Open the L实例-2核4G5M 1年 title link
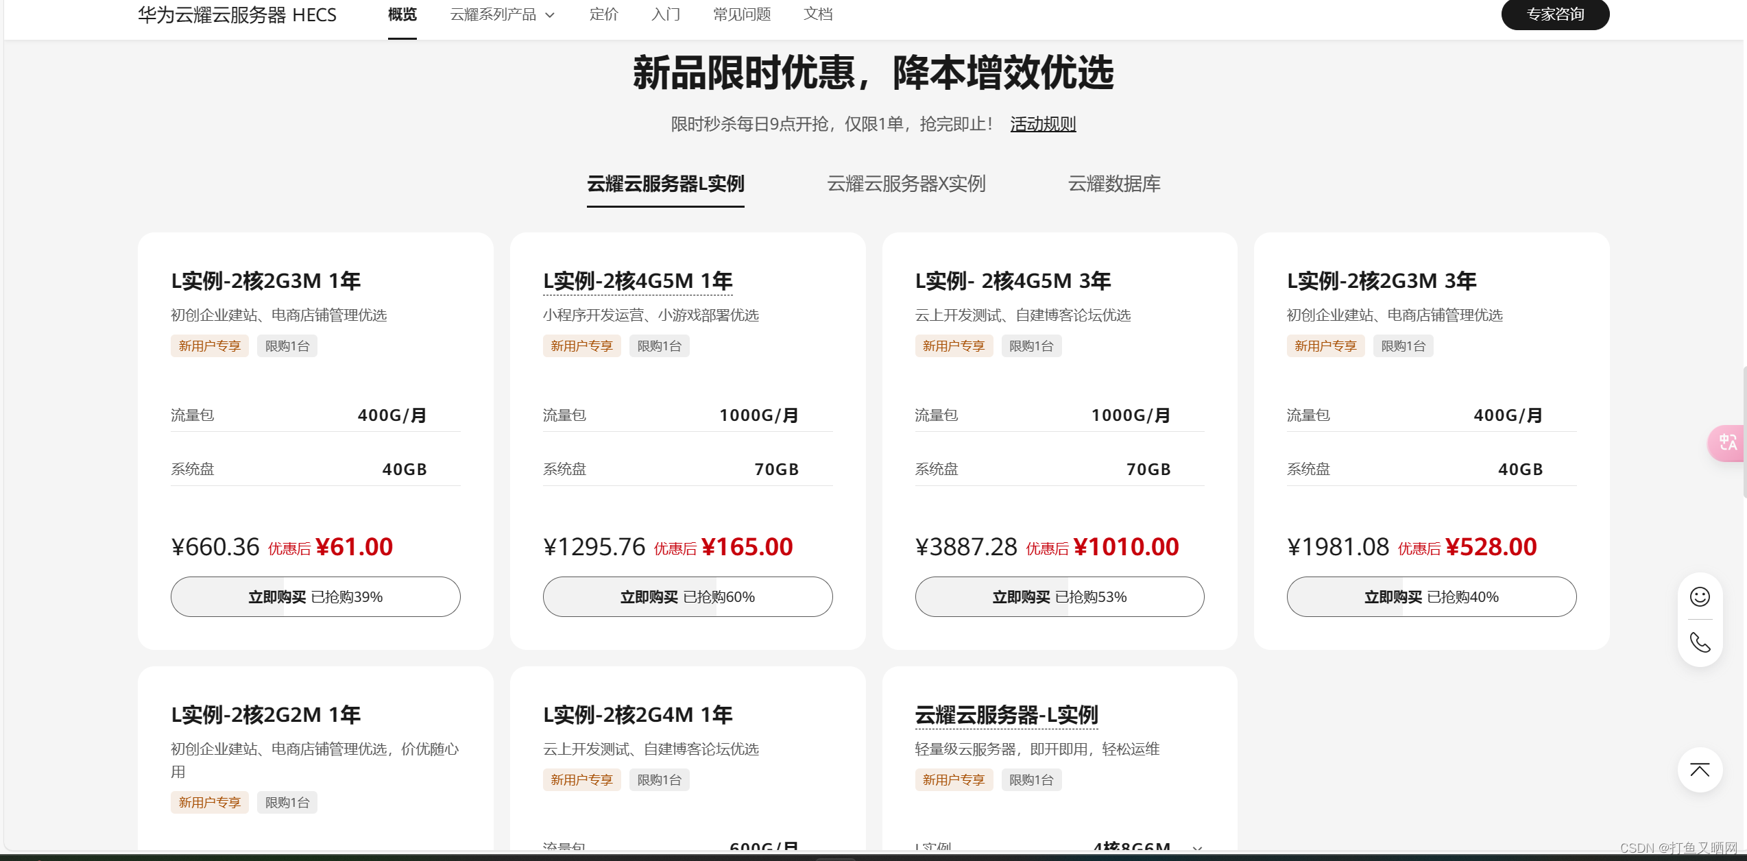Screen dimensions: 1747x861 click(x=638, y=281)
